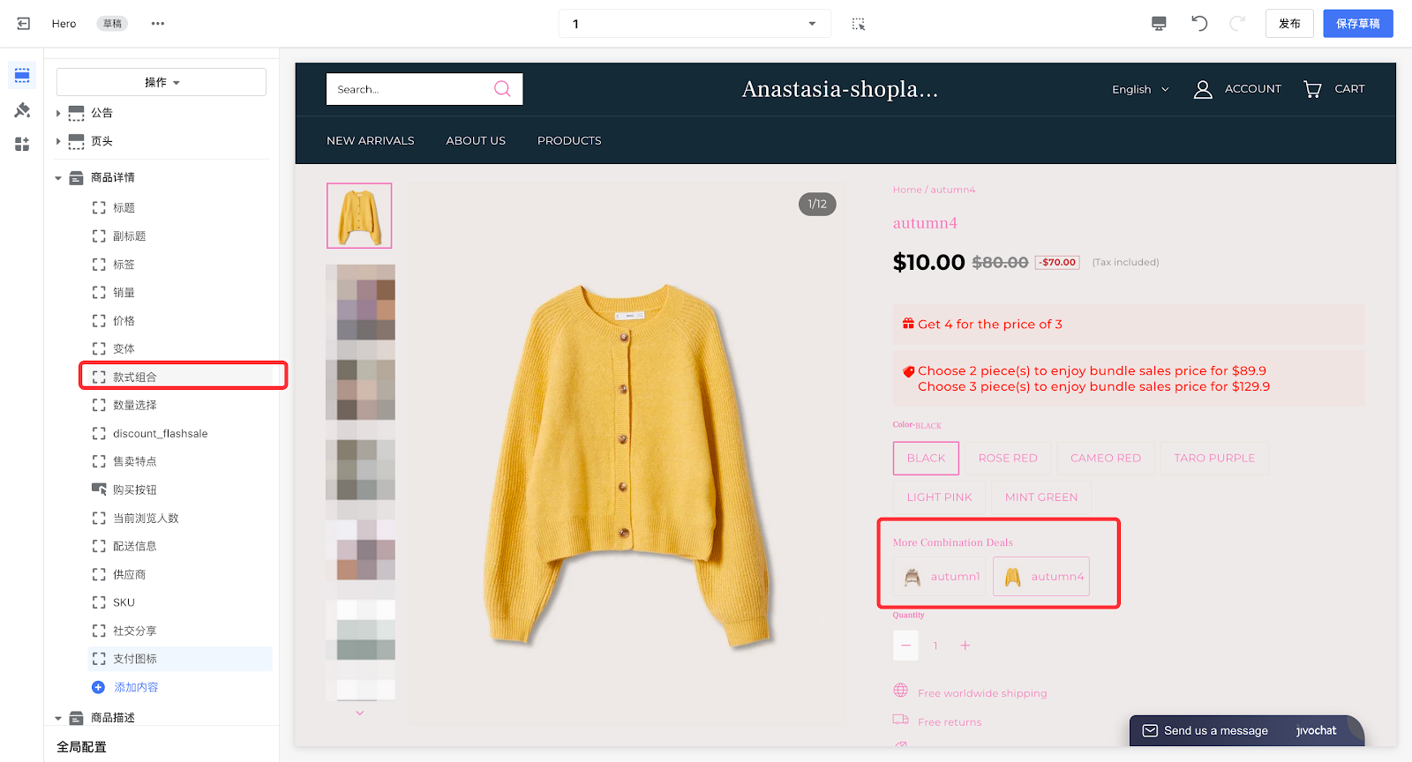Open the page selector dropdown showing 1
Image resolution: width=1412 pixels, height=762 pixels.
[695, 24]
